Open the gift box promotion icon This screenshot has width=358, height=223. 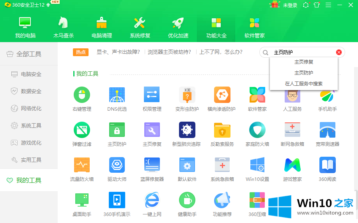275,5
